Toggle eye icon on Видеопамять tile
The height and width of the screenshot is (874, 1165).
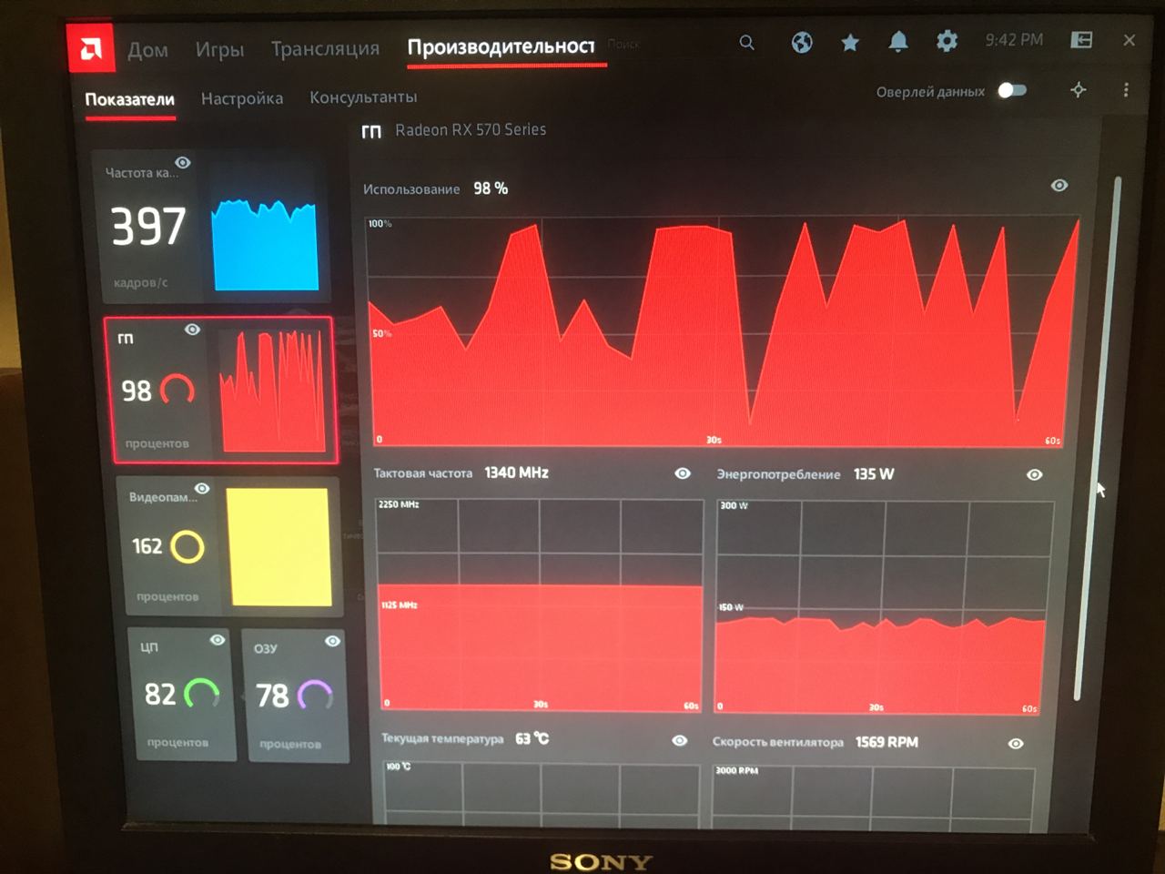[202, 489]
